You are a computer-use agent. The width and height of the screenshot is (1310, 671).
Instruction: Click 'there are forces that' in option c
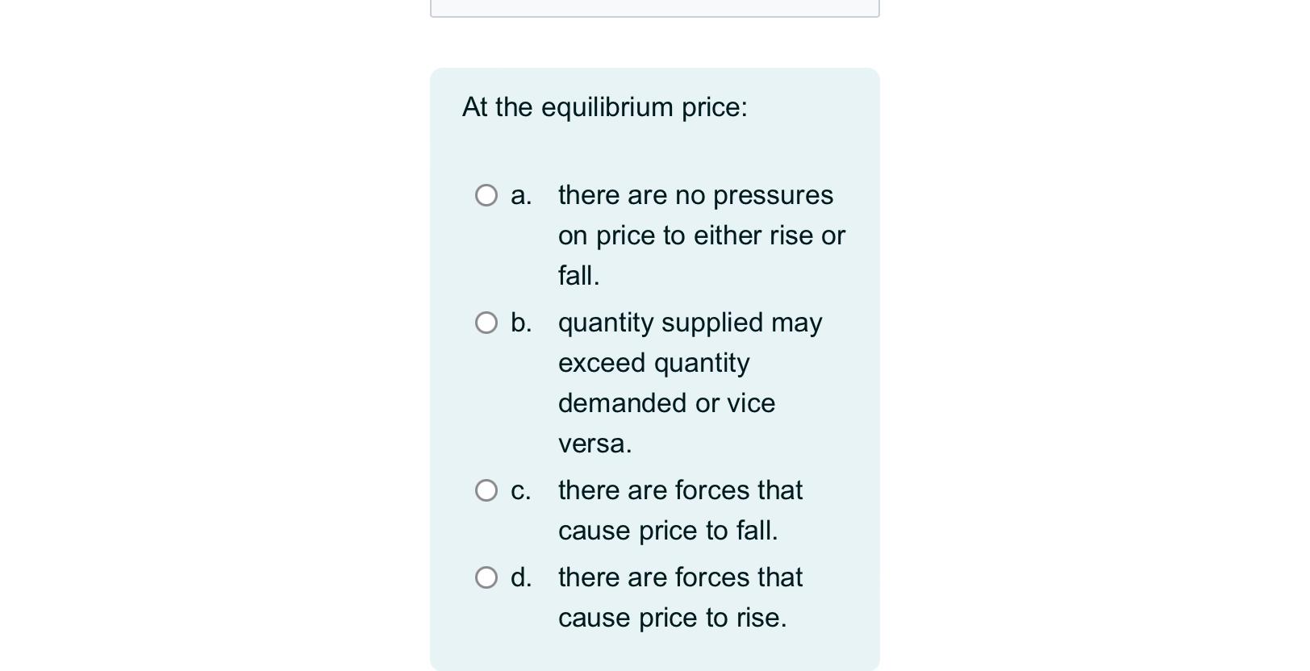pos(680,490)
